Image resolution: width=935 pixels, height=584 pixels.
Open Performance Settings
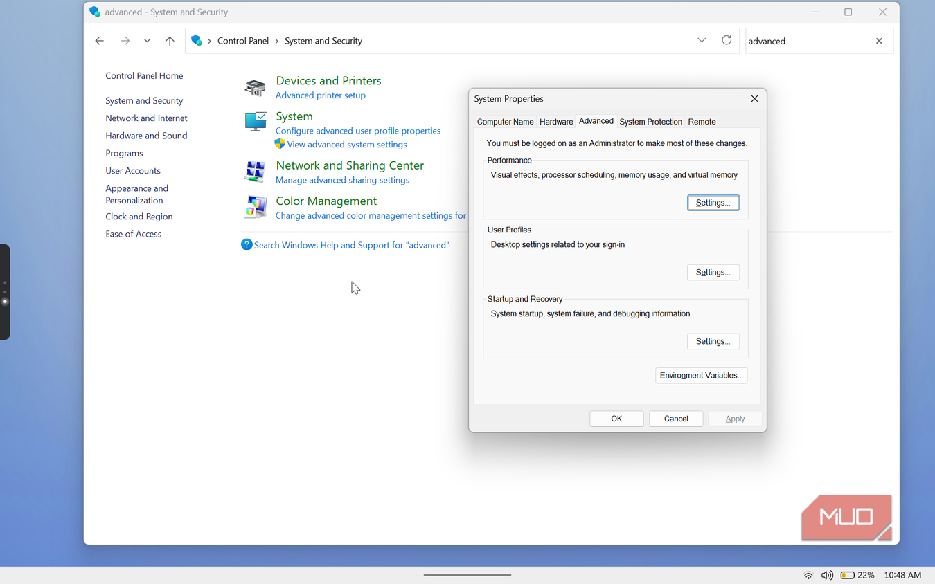(713, 203)
